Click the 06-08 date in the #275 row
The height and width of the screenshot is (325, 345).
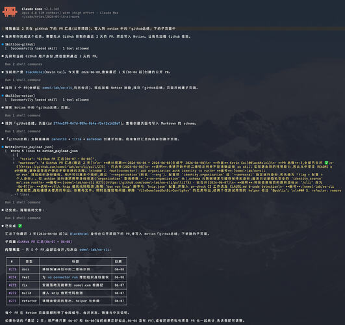tap(120, 269)
